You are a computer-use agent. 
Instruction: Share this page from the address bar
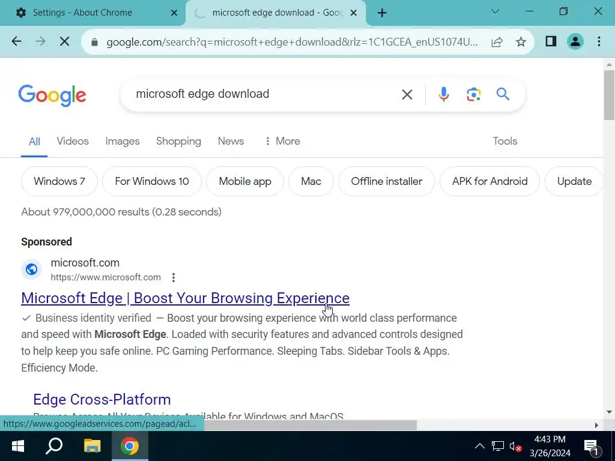(497, 41)
